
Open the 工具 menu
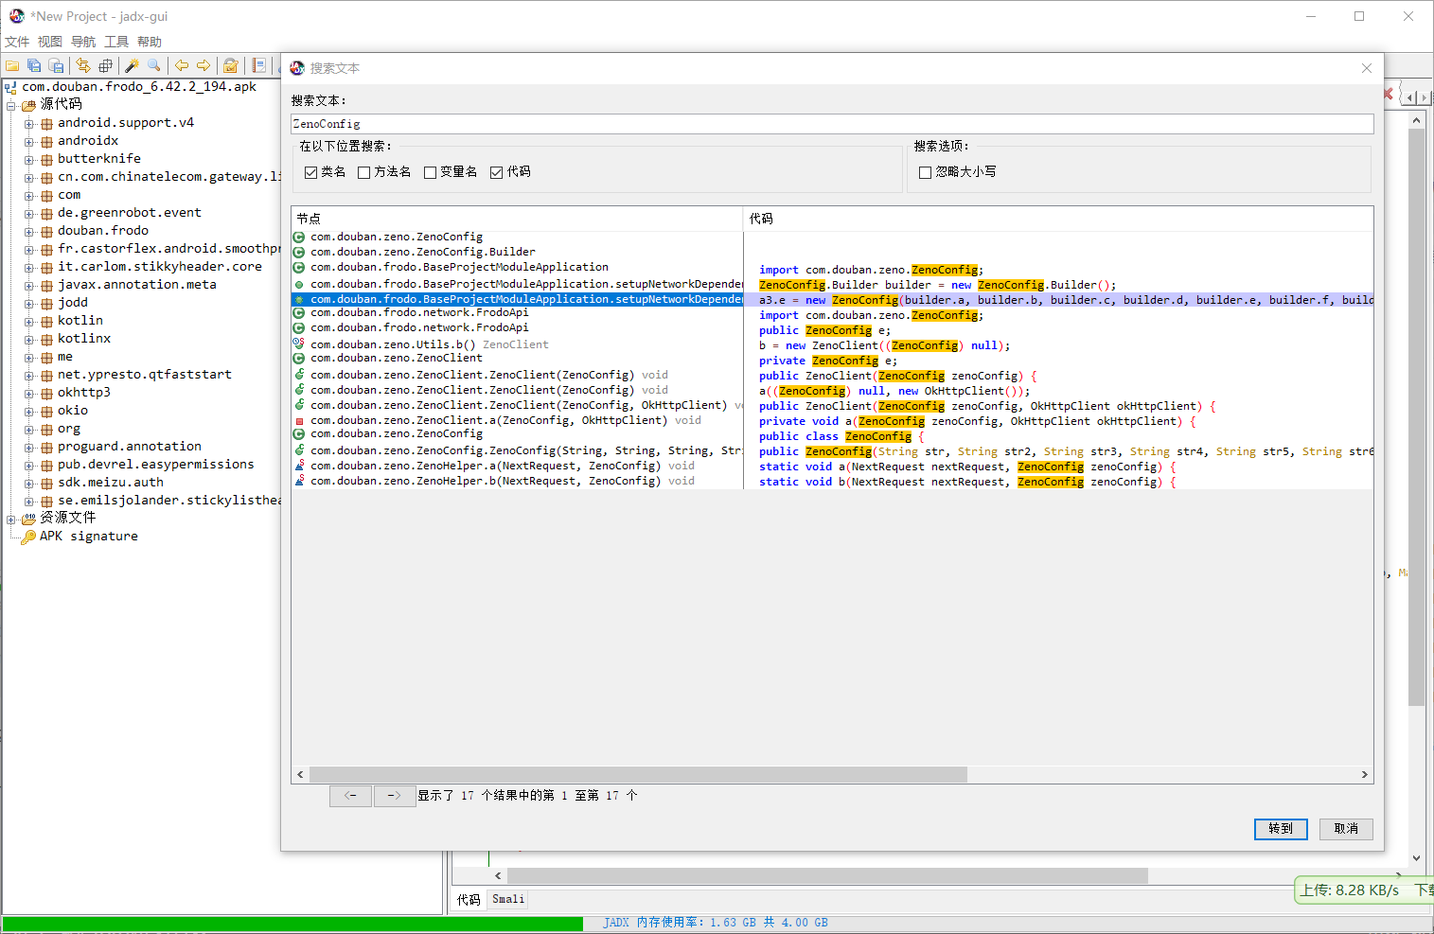[x=116, y=42]
